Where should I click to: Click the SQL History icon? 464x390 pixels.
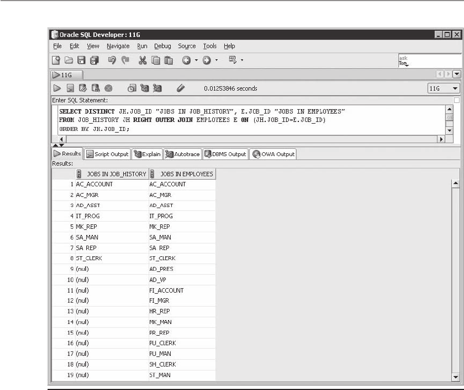pos(132,88)
